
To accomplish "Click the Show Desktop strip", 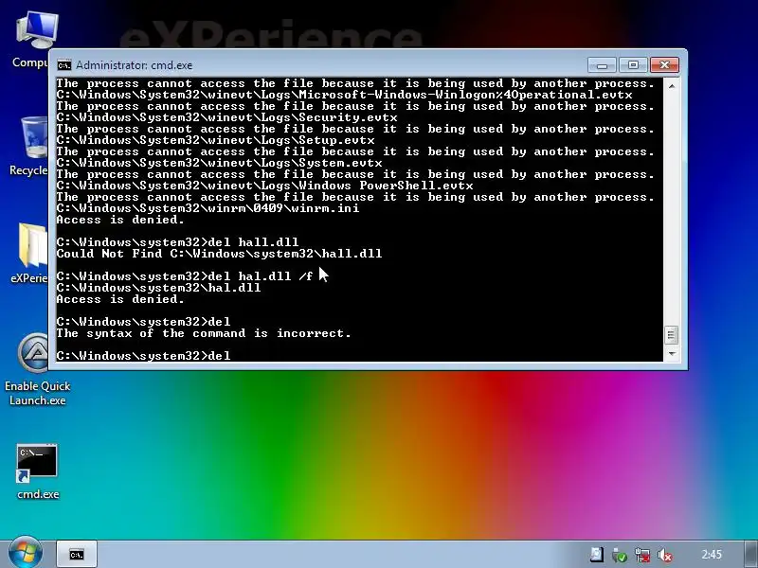I will pyautogui.click(x=751, y=554).
